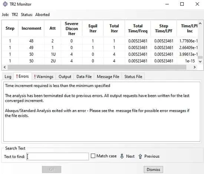
Task: Click the 'Time increment required' error line
Action: (57, 86)
